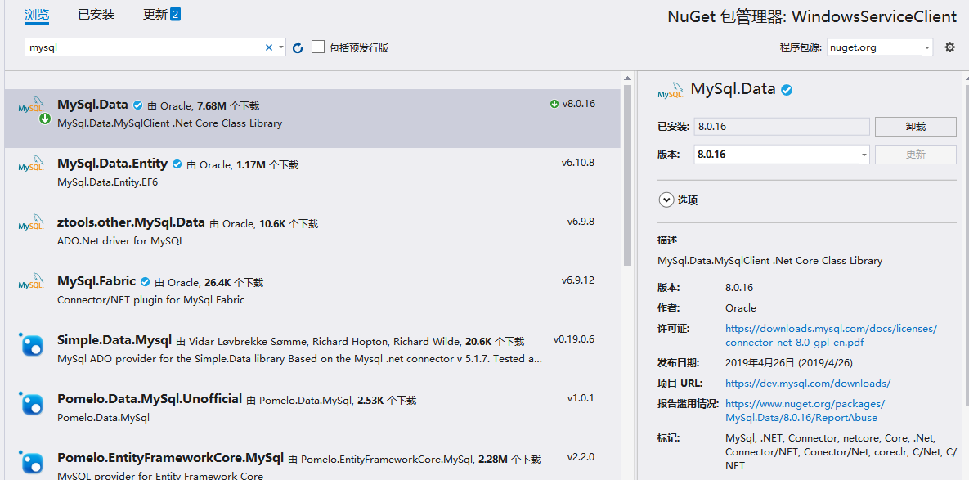Select the MySql.Data.Entity package
Image resolution: width=969 pixels, height=480 pixels.
[312, 177]
